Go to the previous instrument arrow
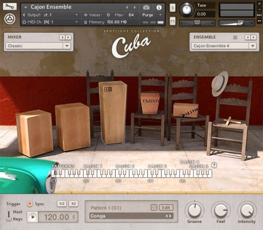263x230 pixels. [x=127, y=7]
